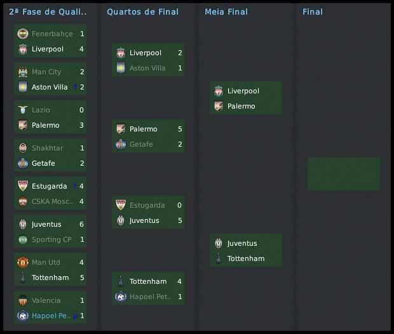Open Liverpool team in semi-final match
The height and width of the screenshot is (334, 394).
(243, 91)
